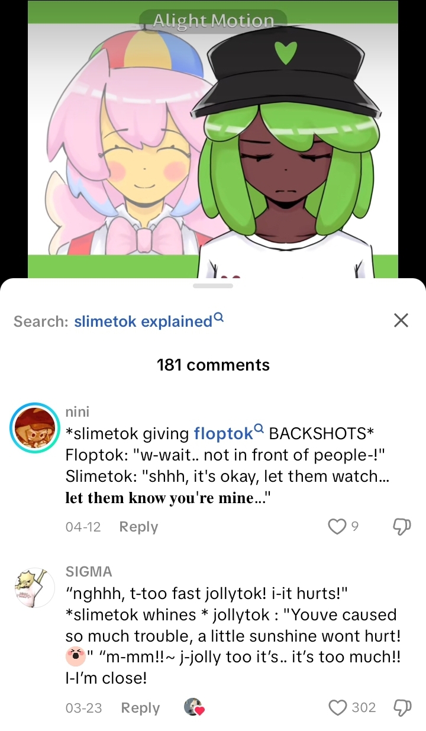This screenshot has height=731, width=426.
Task: Like SIGMA's comment with the heart icon
Action: (x=337, y=707)
